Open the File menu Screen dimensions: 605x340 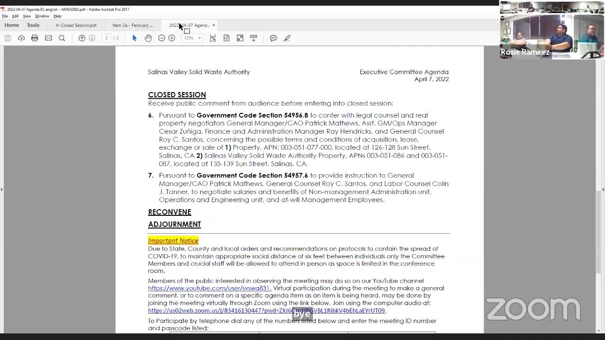pos(5,16)
